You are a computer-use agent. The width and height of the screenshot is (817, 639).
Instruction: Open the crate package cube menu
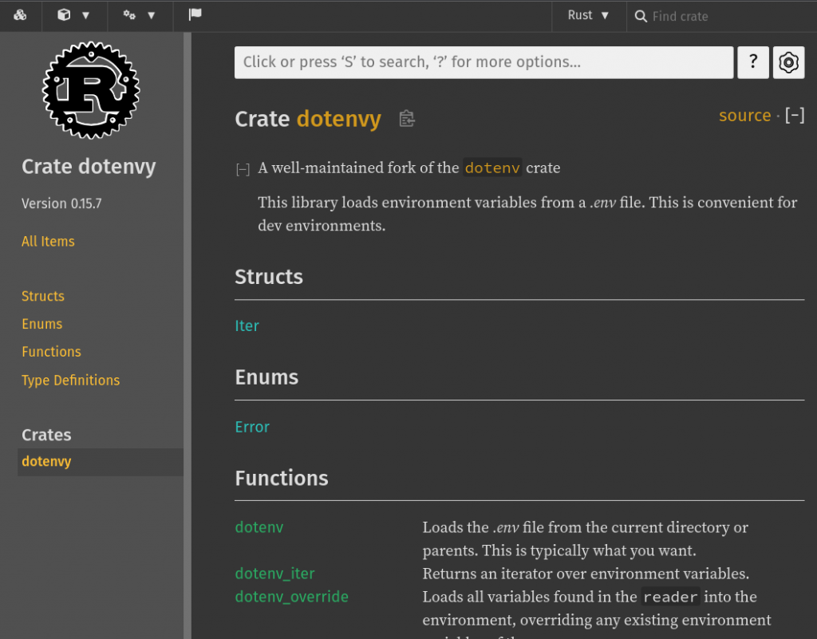pos(73,15)
